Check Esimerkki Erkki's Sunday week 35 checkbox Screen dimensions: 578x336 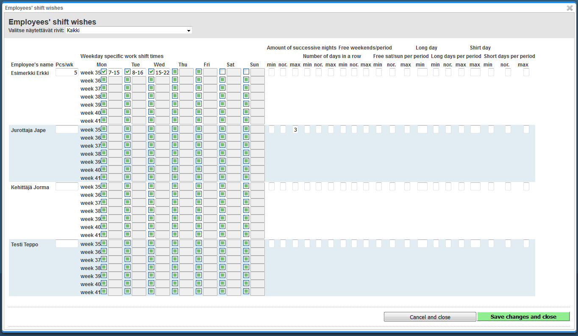(x=246, y=72)
